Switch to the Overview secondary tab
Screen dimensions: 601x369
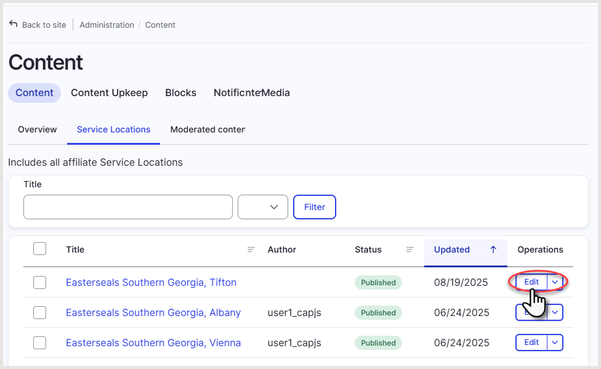(37, 129)
